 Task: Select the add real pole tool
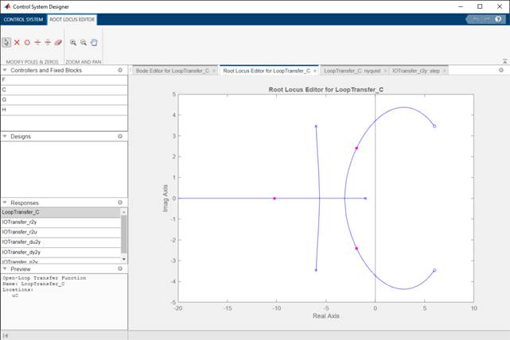point(17,43)
